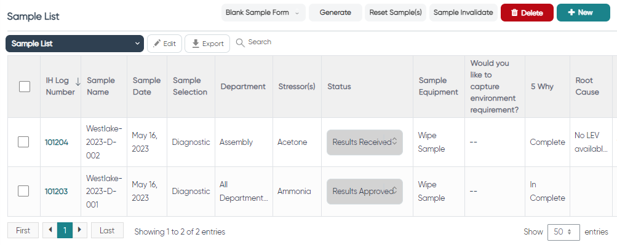Viewport: 617px width, 245px height.
Task: Go to the next page arrow
Action: click(80, 230)
